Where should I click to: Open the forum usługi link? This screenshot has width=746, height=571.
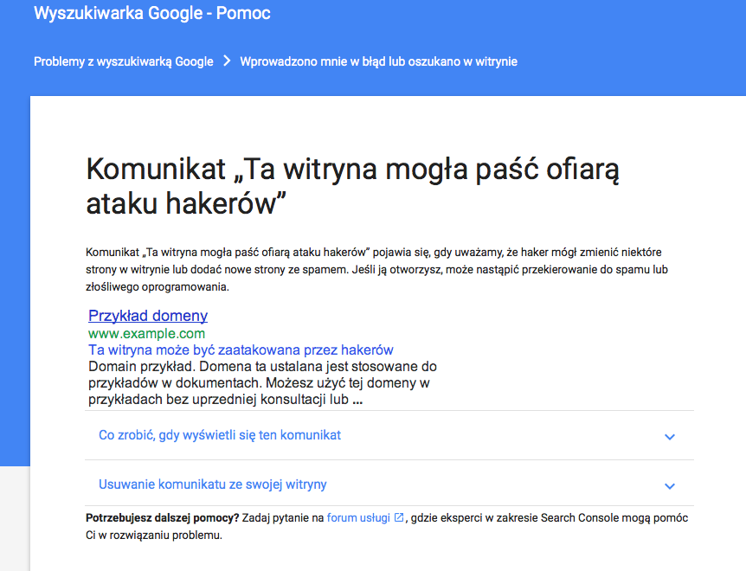coord(358,517)
